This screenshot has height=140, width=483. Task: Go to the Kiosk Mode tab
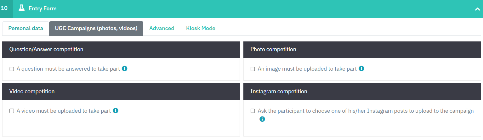coord(201,28)
